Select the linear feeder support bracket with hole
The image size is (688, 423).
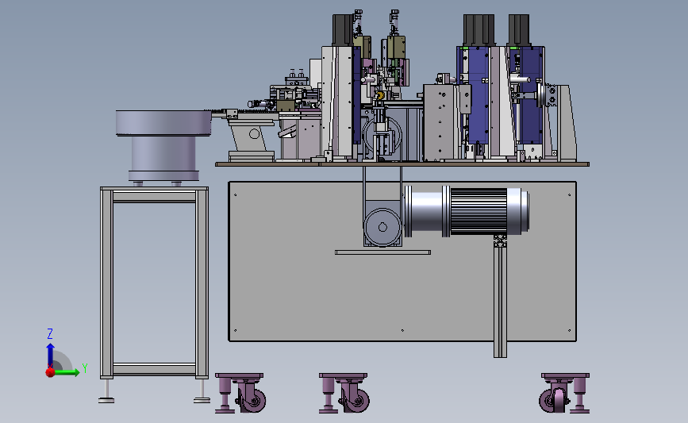(x=251, y=137)
